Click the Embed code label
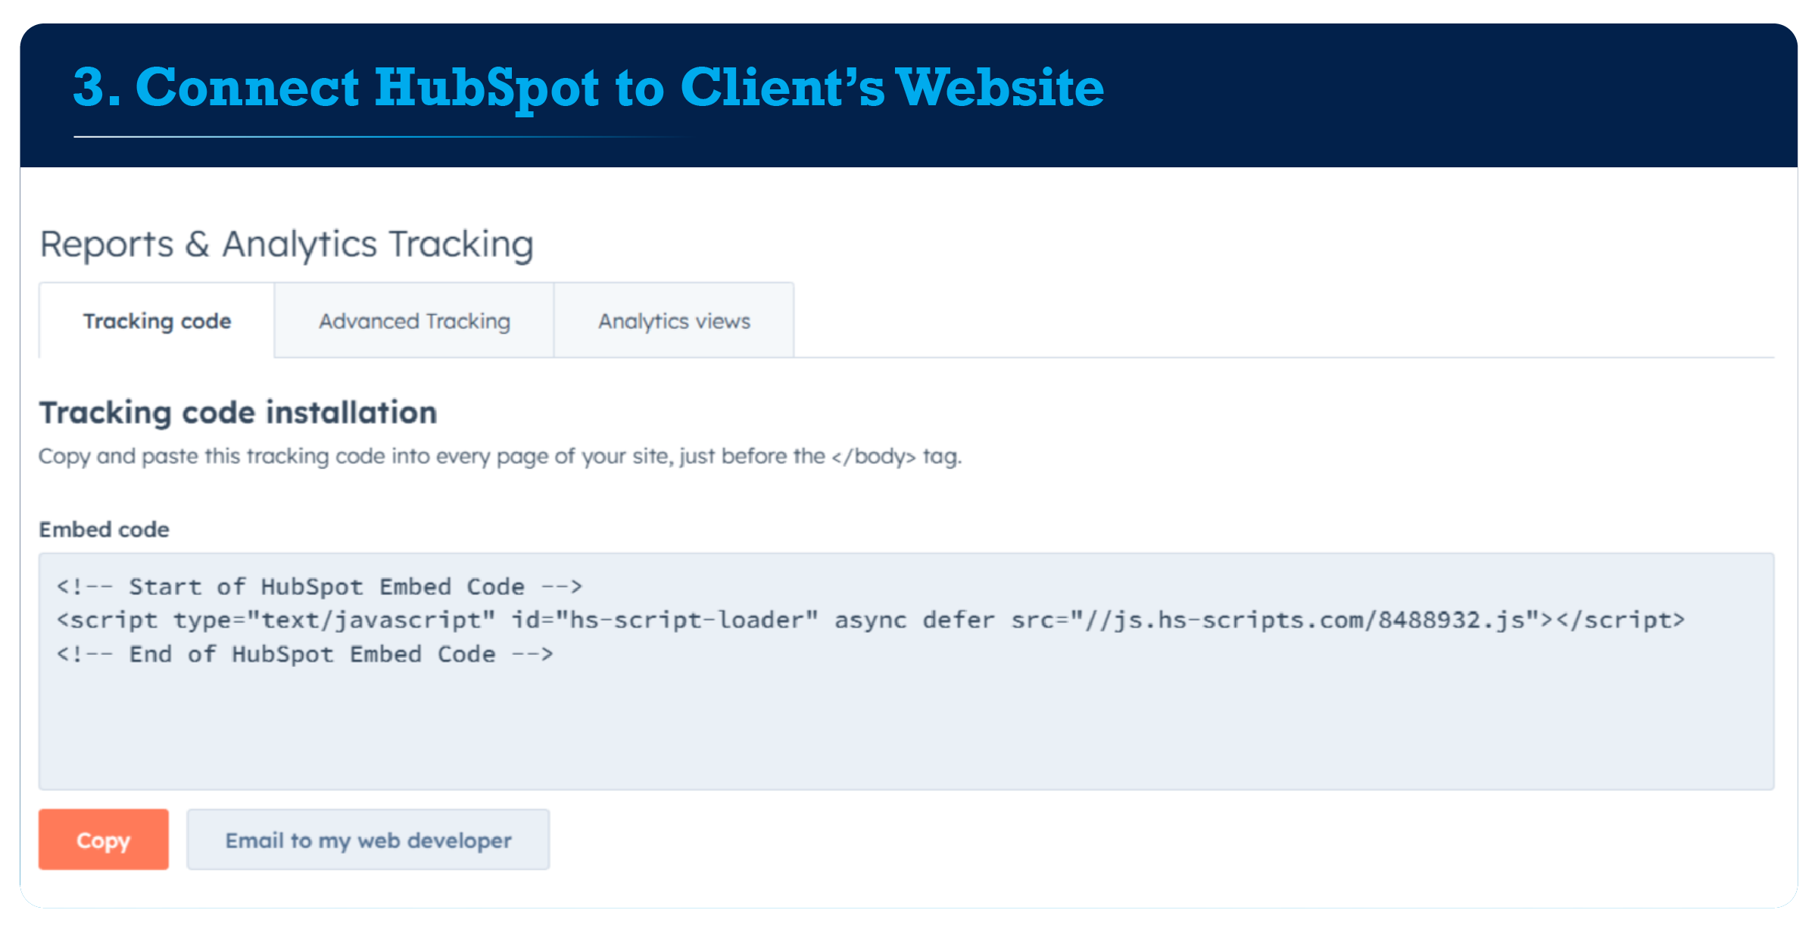Image resolution: width=1818 pixels, height=935 pixels. [104, 529]
